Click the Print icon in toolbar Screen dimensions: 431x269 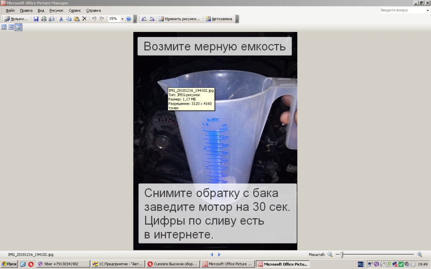tap(44, 19)
